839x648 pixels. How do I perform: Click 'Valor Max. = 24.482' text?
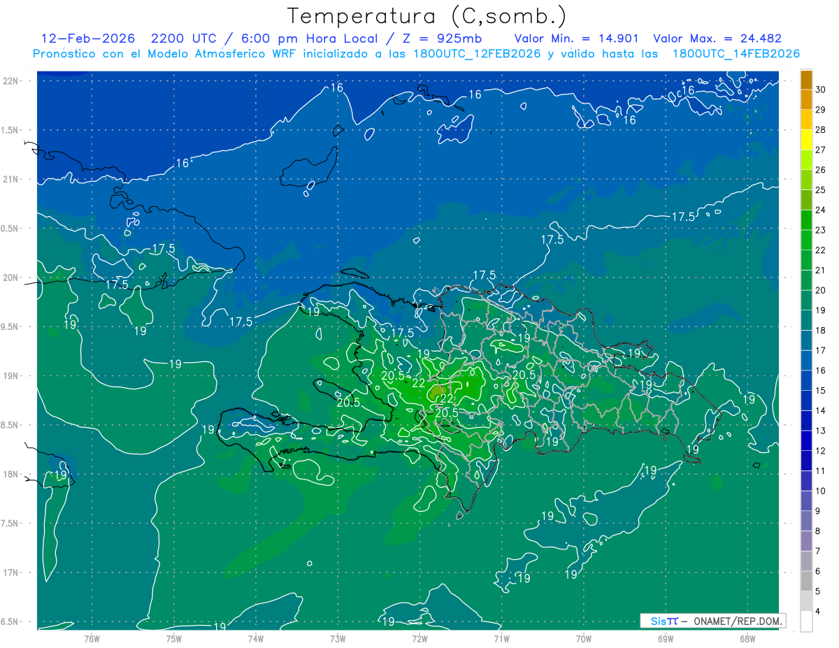718,38
